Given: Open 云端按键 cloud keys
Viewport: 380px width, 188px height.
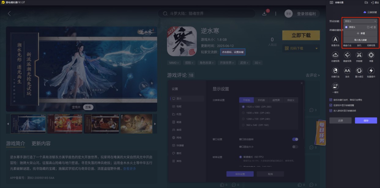Looking at the screenshot, I should click(370, 12).
